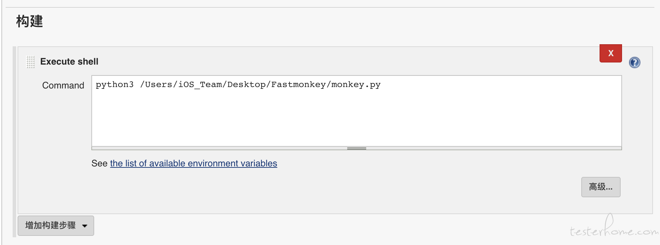Open the 增加构建步骤 dropdown
The width and height of the screenshot is (660, 245).
[x=56, y=225]
